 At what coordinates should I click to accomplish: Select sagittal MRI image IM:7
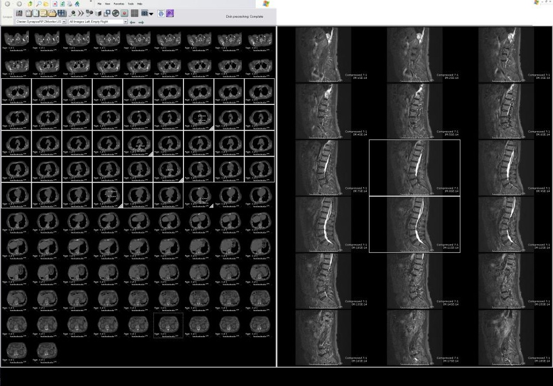point(323,167)
